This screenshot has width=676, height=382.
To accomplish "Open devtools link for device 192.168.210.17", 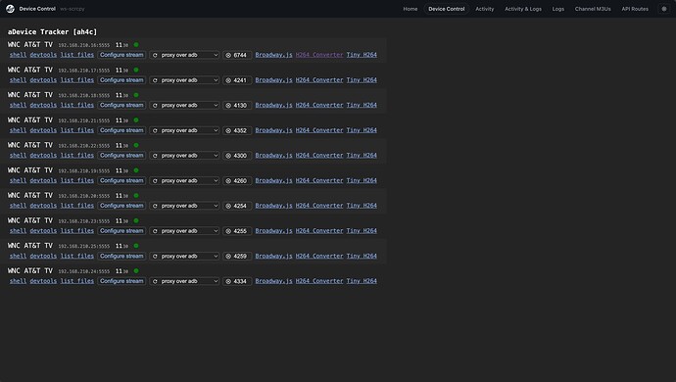I will pyautogui.click(x=43, y=80).
